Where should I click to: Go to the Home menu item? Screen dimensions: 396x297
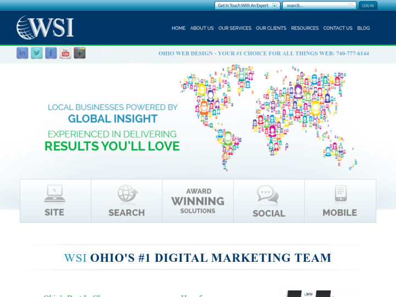click(x=178, y=28)
